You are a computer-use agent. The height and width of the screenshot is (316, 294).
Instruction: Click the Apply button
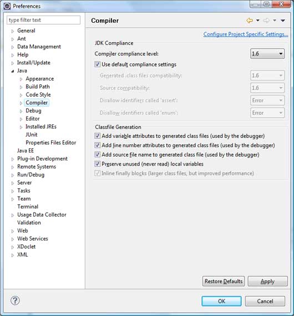267,281
